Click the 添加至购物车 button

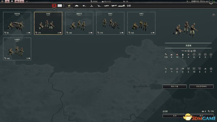click(201, 86)
